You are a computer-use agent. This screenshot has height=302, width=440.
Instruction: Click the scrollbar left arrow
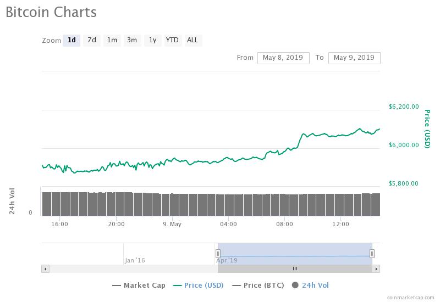(45, 269)
